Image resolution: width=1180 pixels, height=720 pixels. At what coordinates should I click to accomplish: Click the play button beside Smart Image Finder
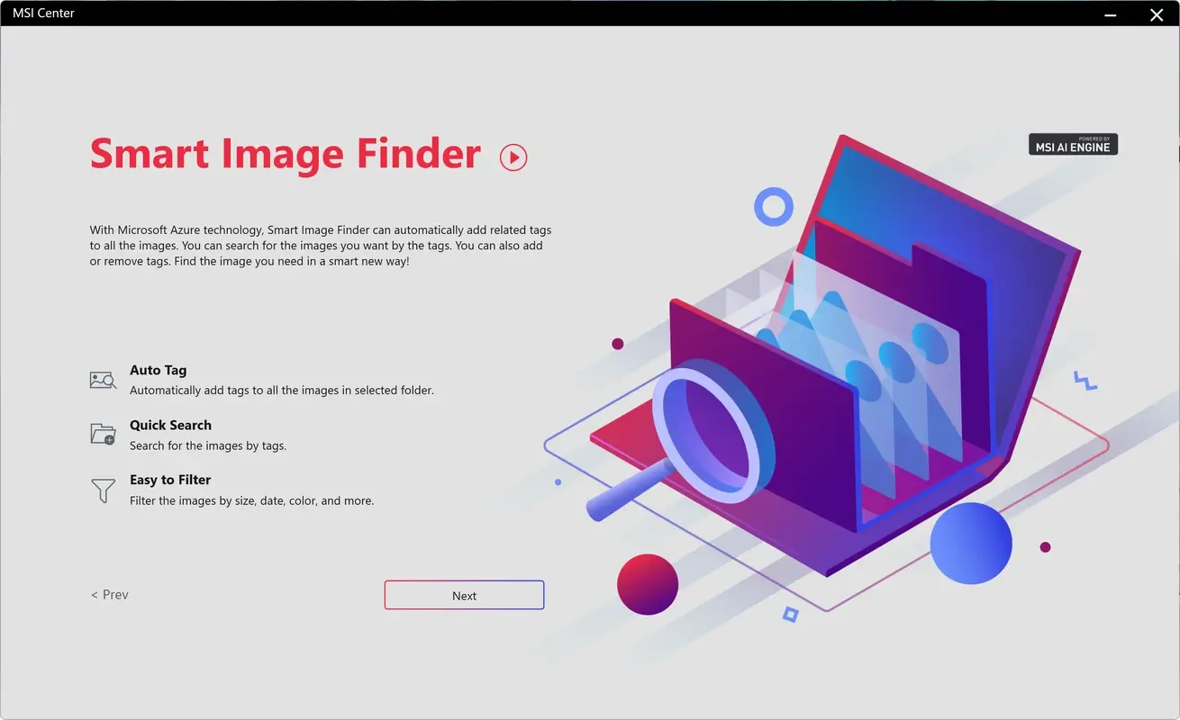513,157
